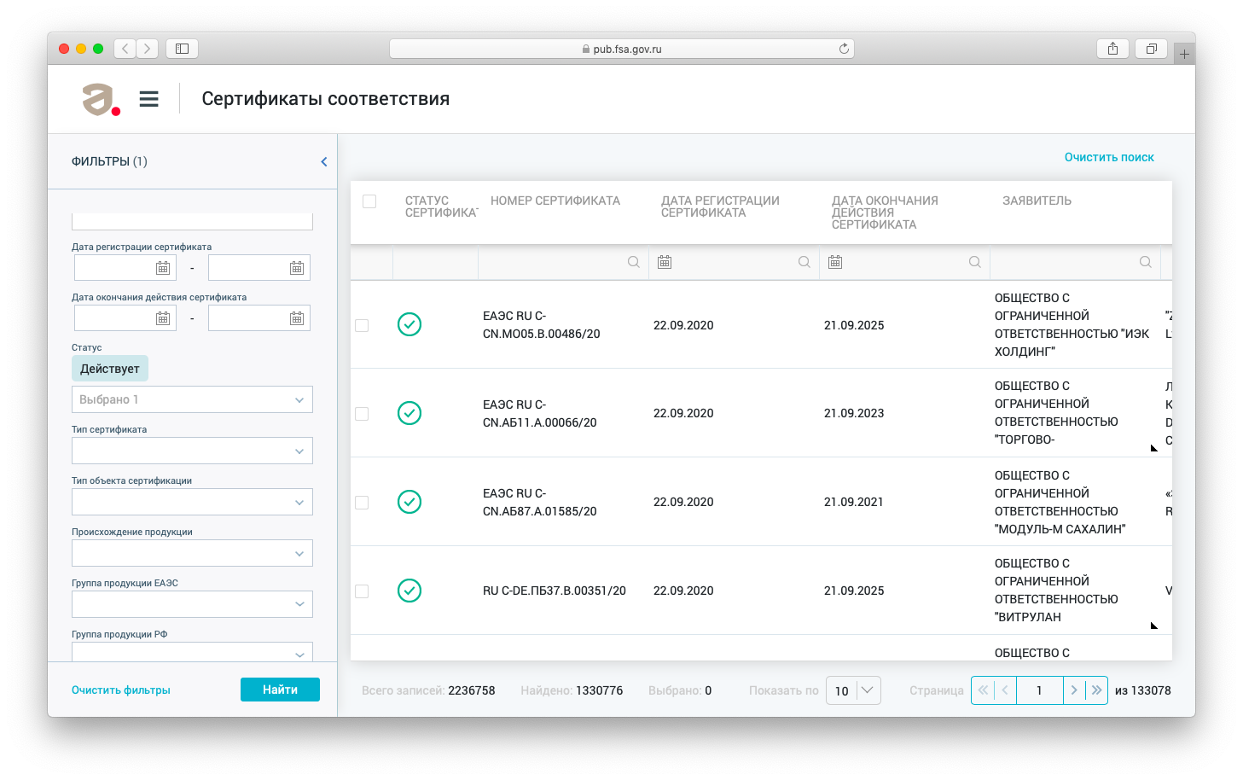This screenshot has height=780, width=1243.
Task: Check the row for CN.АБ87.А.01585/20
Action: (362, 503)
